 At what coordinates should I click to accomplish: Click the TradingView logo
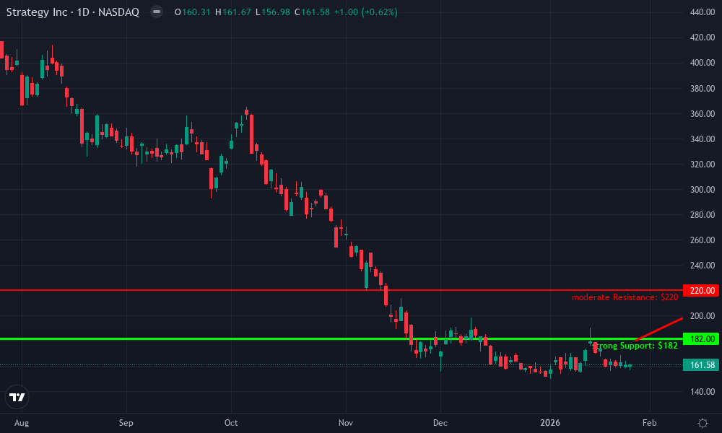(x=19, y=396)
